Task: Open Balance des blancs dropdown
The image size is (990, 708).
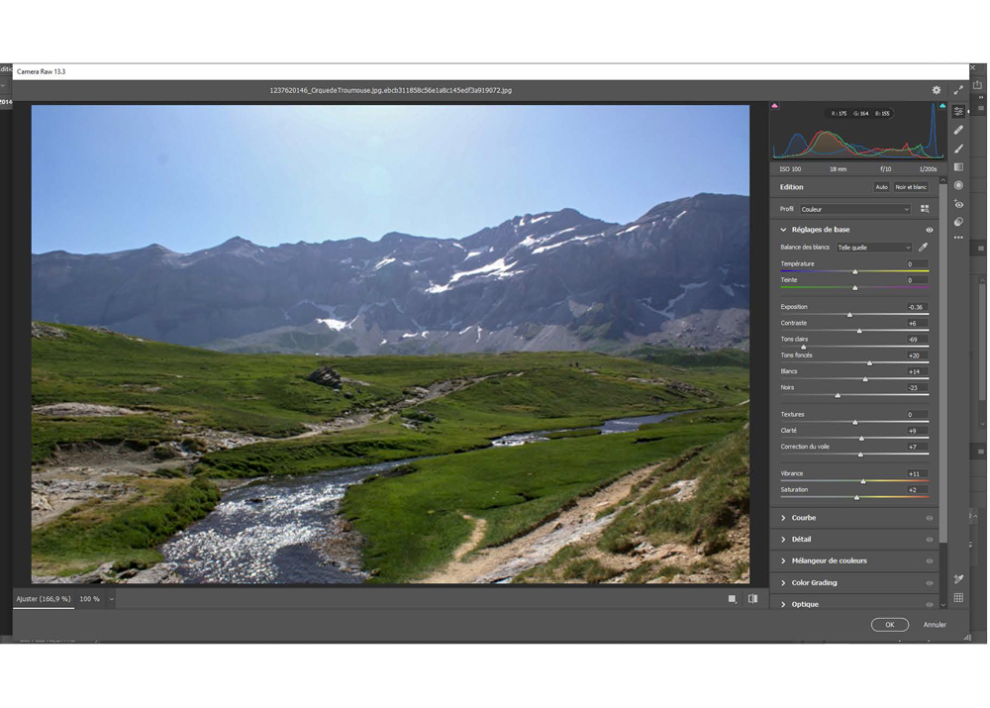Action: coord(873,248)
